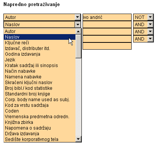This screenshot has height=147, width=158.
Task: Click the last empty search text field
Action: [x=107, y=46]
